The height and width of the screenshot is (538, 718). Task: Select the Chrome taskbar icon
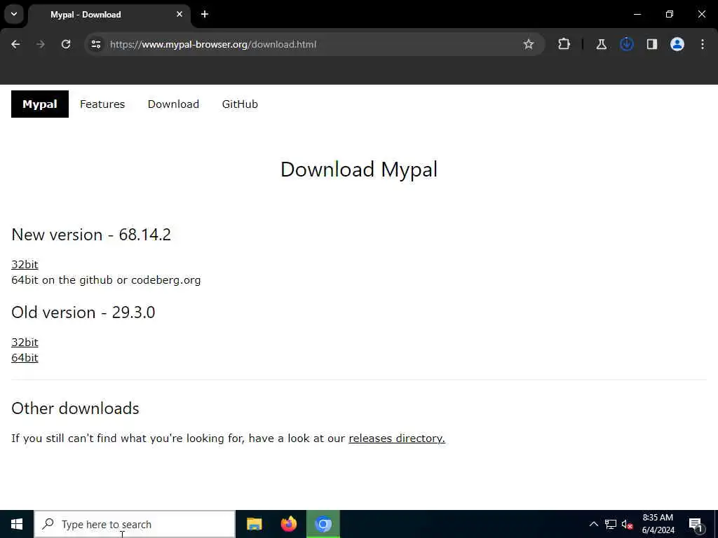tap(323, 524)
